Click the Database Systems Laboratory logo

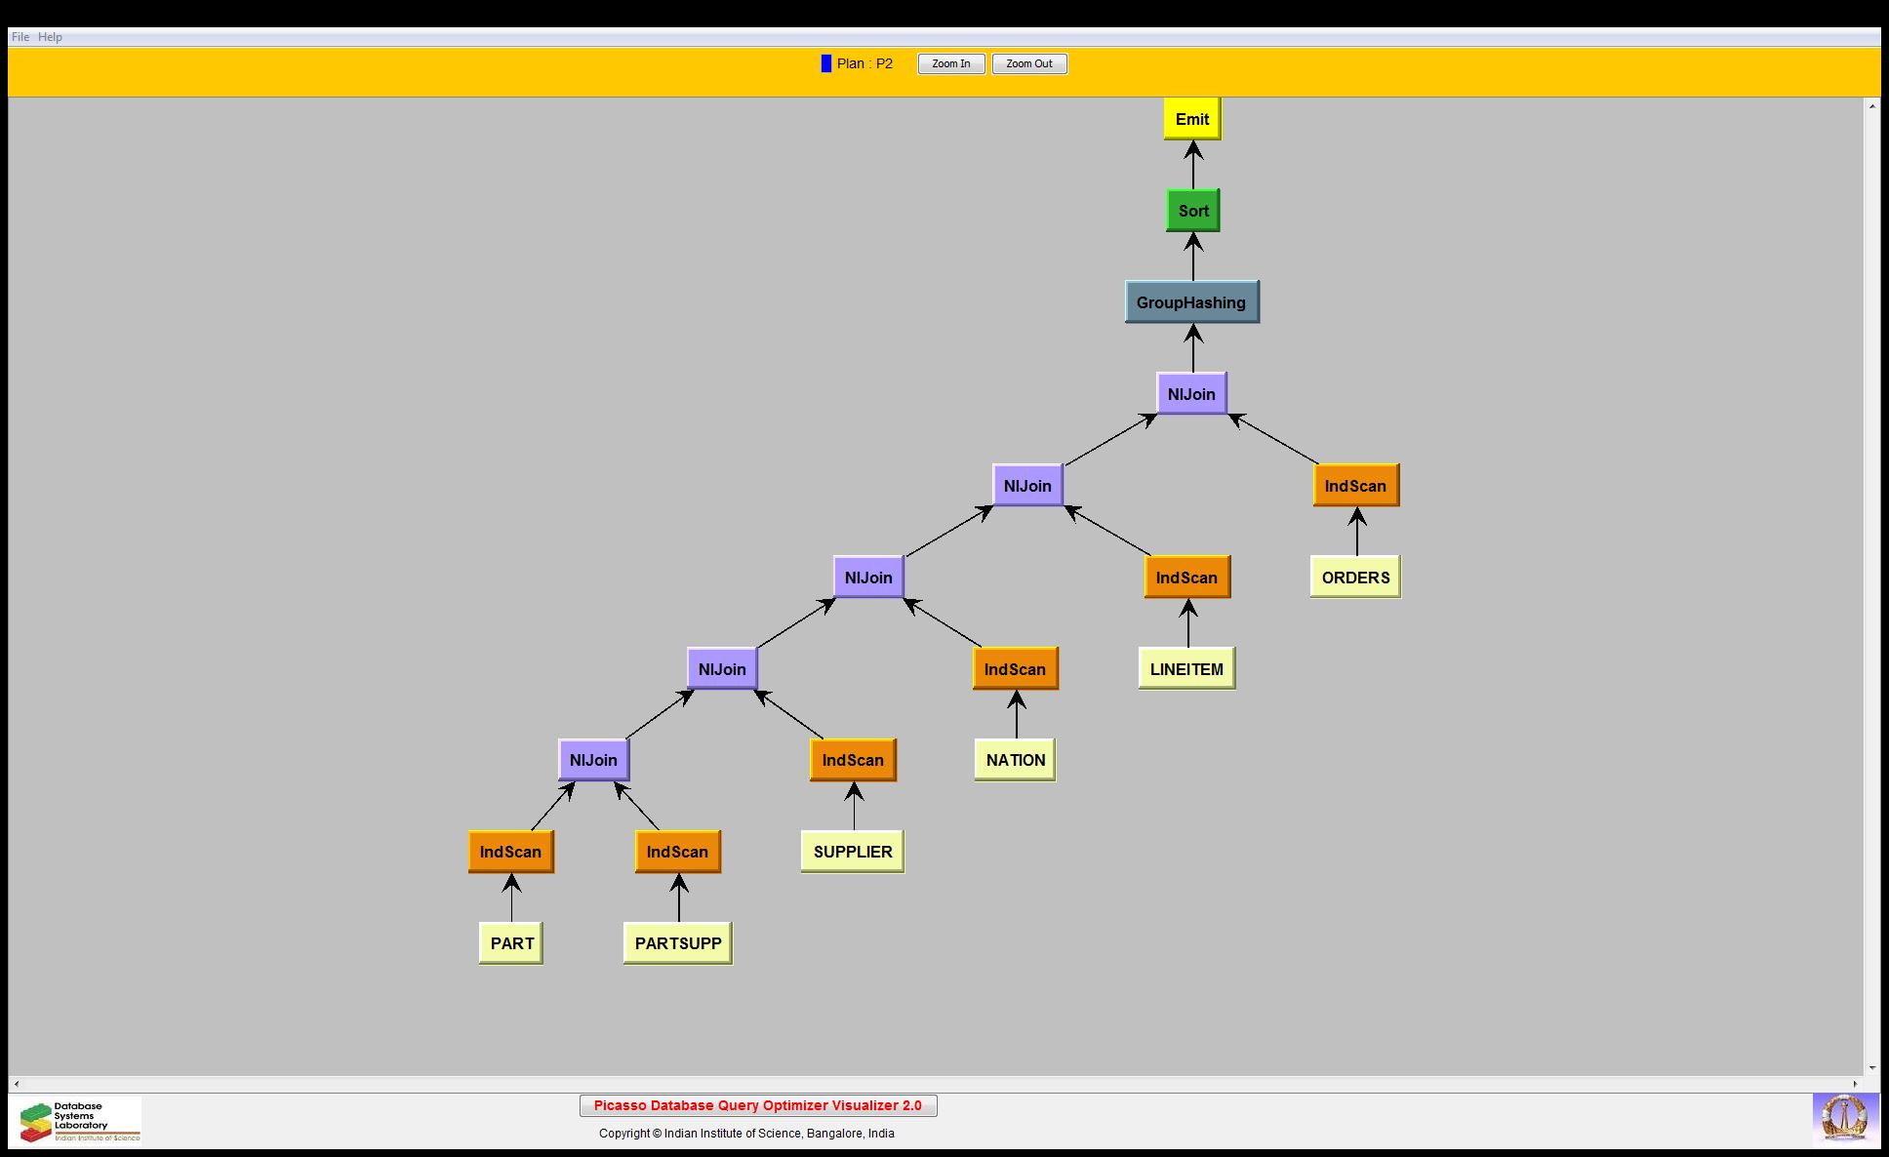click(78, 1121)
